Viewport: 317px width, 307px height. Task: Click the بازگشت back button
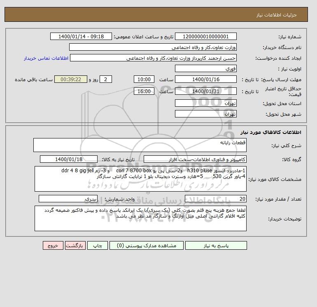point(75,245)
